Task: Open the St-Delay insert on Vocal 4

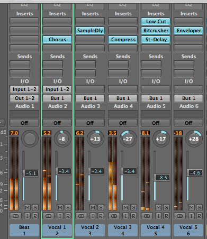Action: click(x=156, y=40)
